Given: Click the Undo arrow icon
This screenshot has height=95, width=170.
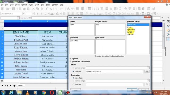Looking at the screenshot, I should coord(56,9).
